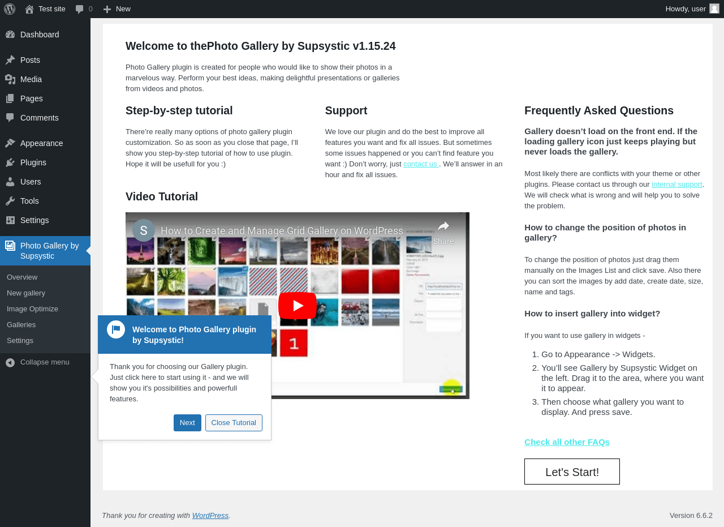This screenshot has height=527, width=724.
Task: Click the Settings sliders icon in main menu
Action: point(10,220)
